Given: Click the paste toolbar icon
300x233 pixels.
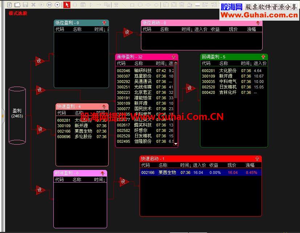Looking at the screenshot, I should [x=174, y=5].
